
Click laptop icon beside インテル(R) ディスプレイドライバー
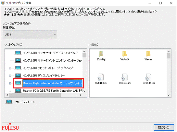point(18,76)
